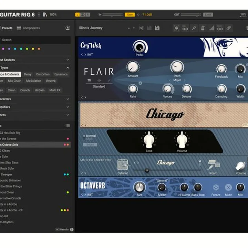Select the Crunch tag button
The width and height of the screenshot is (248, 248).
[25, 90]
